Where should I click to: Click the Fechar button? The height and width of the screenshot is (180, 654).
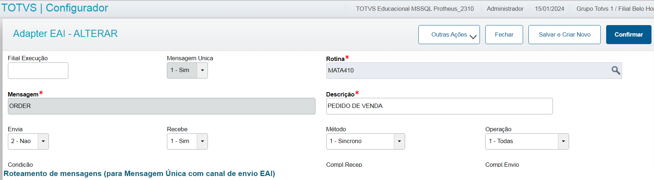pos(504,35)
